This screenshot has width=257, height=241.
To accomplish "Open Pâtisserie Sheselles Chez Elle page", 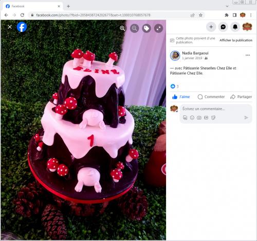I will (208, 68).
